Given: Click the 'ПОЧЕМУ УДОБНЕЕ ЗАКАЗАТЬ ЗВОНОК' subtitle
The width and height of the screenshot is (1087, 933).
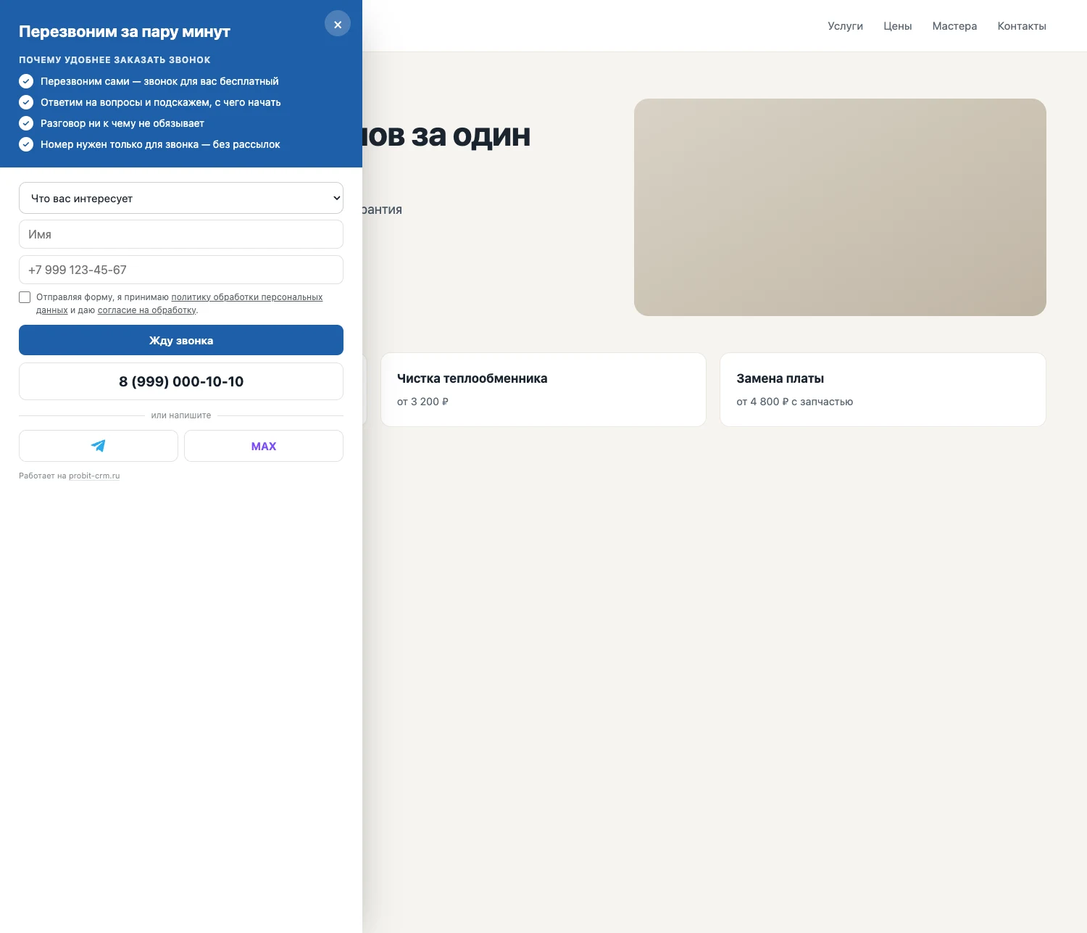Looking at the screenshot, I should (114, 60).
